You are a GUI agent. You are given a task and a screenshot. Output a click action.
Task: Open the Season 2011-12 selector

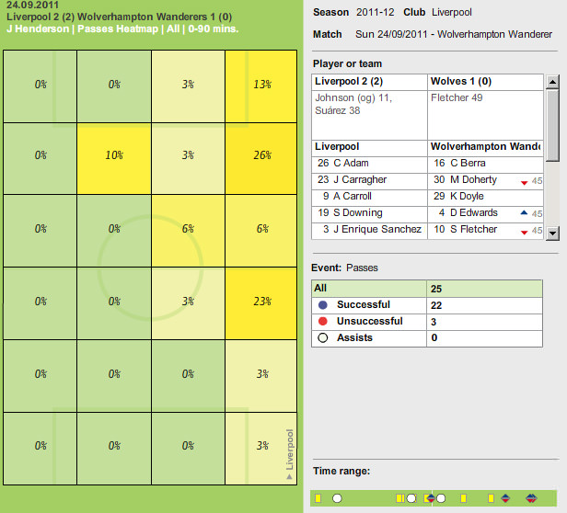click(375, 12)
